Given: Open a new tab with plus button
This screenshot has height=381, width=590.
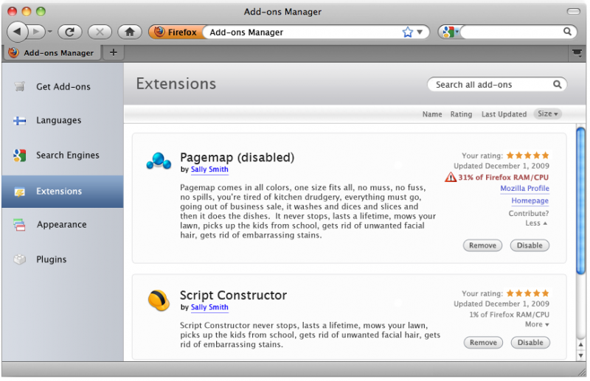Looking at the screenshot, I should (x=114, y=52).
